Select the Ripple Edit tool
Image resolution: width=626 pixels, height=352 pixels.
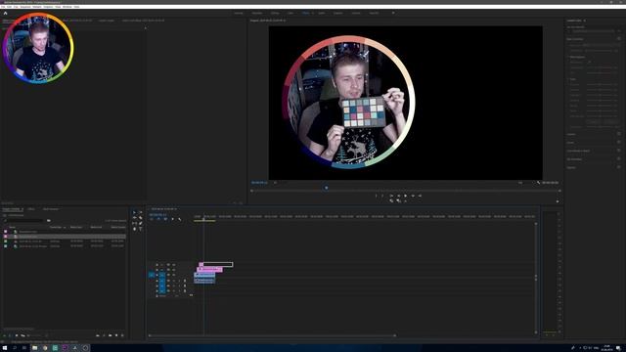click(135, 218)
